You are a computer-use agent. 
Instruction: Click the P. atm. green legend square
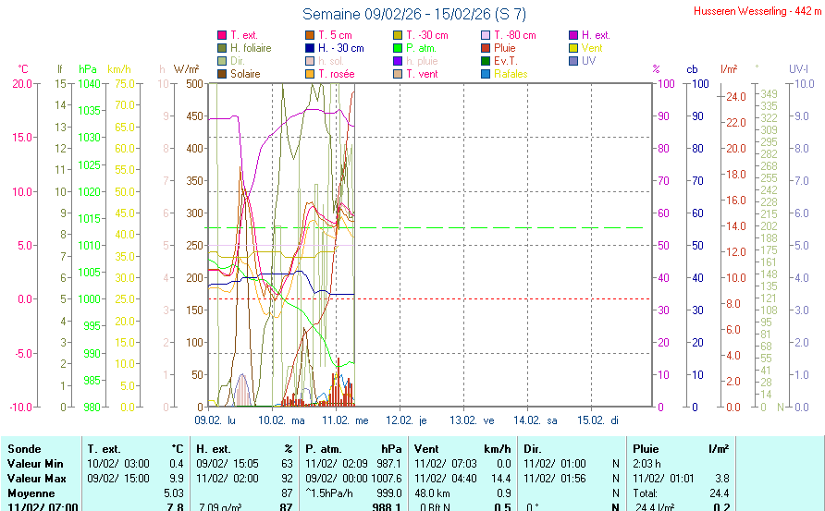[x=398, y=48]
